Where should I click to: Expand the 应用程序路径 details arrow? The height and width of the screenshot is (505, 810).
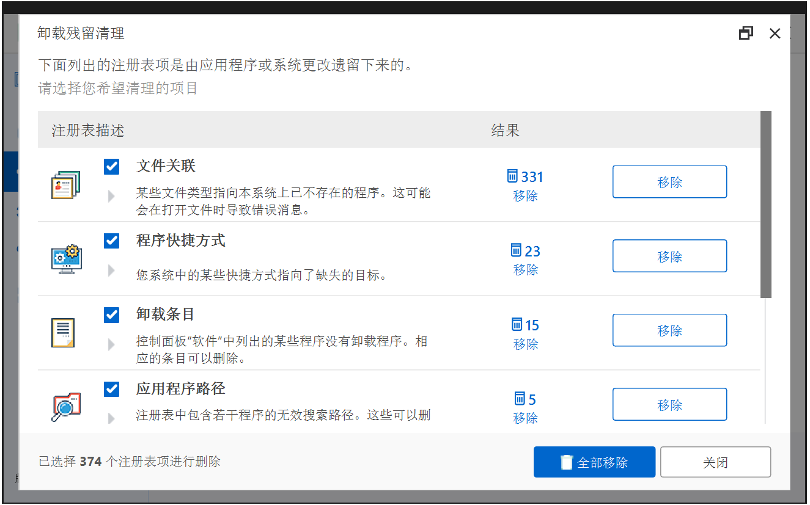pyautogui.click(x=111, y=418)
